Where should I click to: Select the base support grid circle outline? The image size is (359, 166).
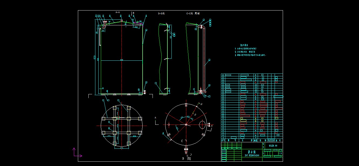(121, 126)
